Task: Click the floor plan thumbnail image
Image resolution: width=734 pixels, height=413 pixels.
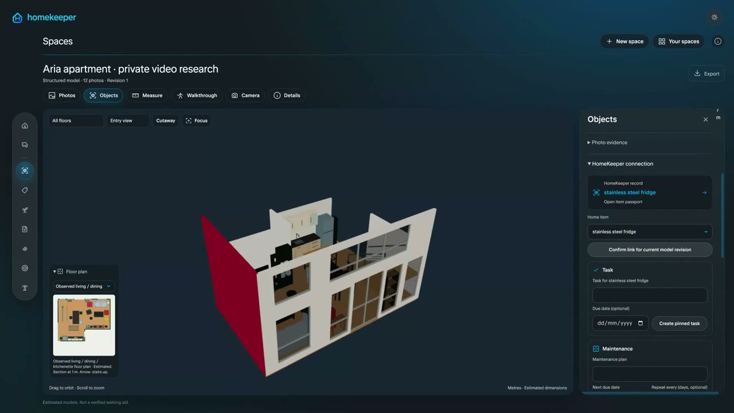Action: coord(84,325)
